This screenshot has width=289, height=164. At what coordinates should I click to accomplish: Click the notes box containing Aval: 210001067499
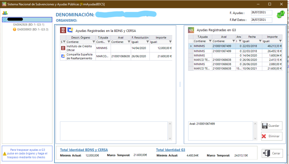point(220,131)
